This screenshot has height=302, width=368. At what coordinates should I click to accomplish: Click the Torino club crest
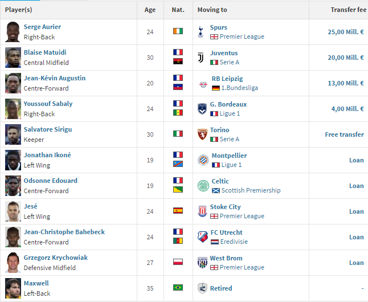tap(202, 134)
